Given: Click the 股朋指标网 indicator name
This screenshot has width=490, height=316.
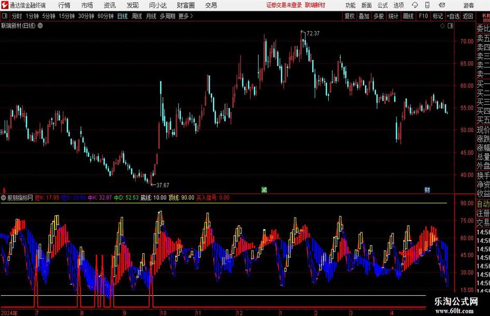Looking at the screenshot, I should coord(20,198).
